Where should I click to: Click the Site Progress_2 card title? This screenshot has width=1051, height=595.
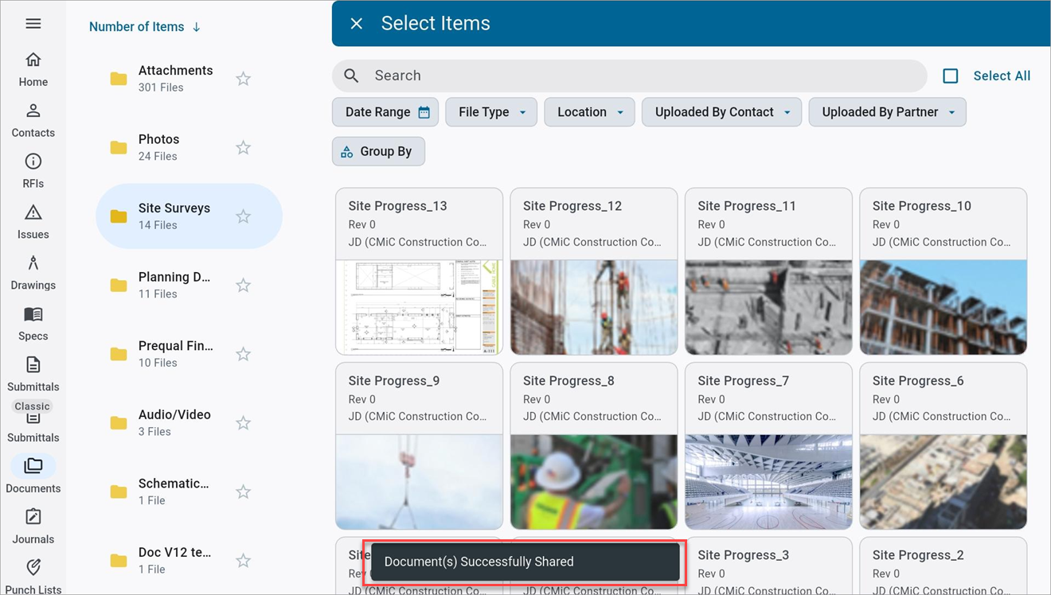pos(918,555)
